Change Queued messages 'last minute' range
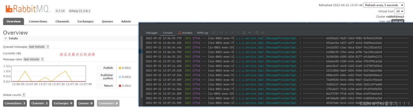Screen dimensions: 413x108 click(x=37, y=47)
